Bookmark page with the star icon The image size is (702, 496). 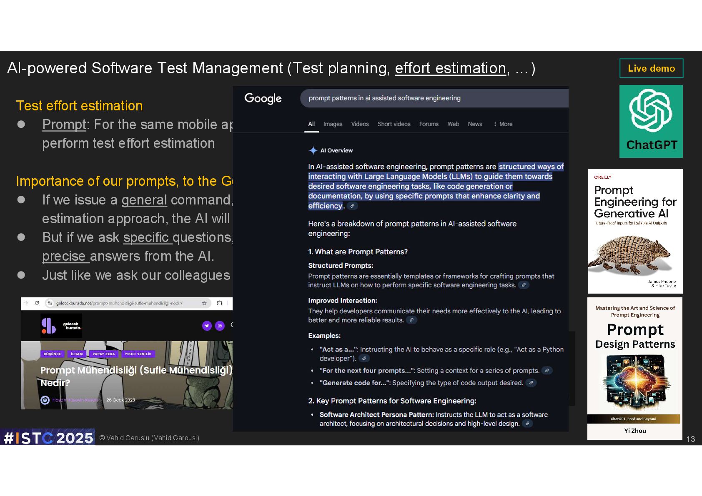click(204, 303)
